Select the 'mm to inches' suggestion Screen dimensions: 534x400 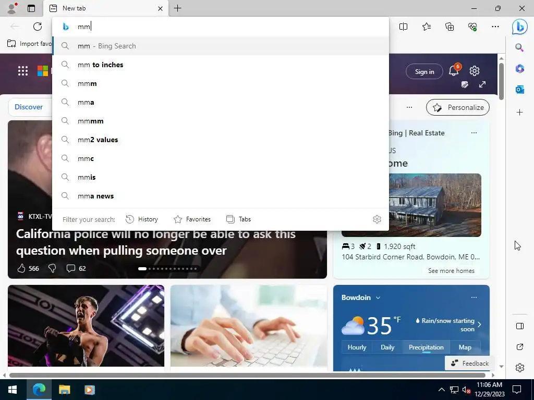(221, 65)
